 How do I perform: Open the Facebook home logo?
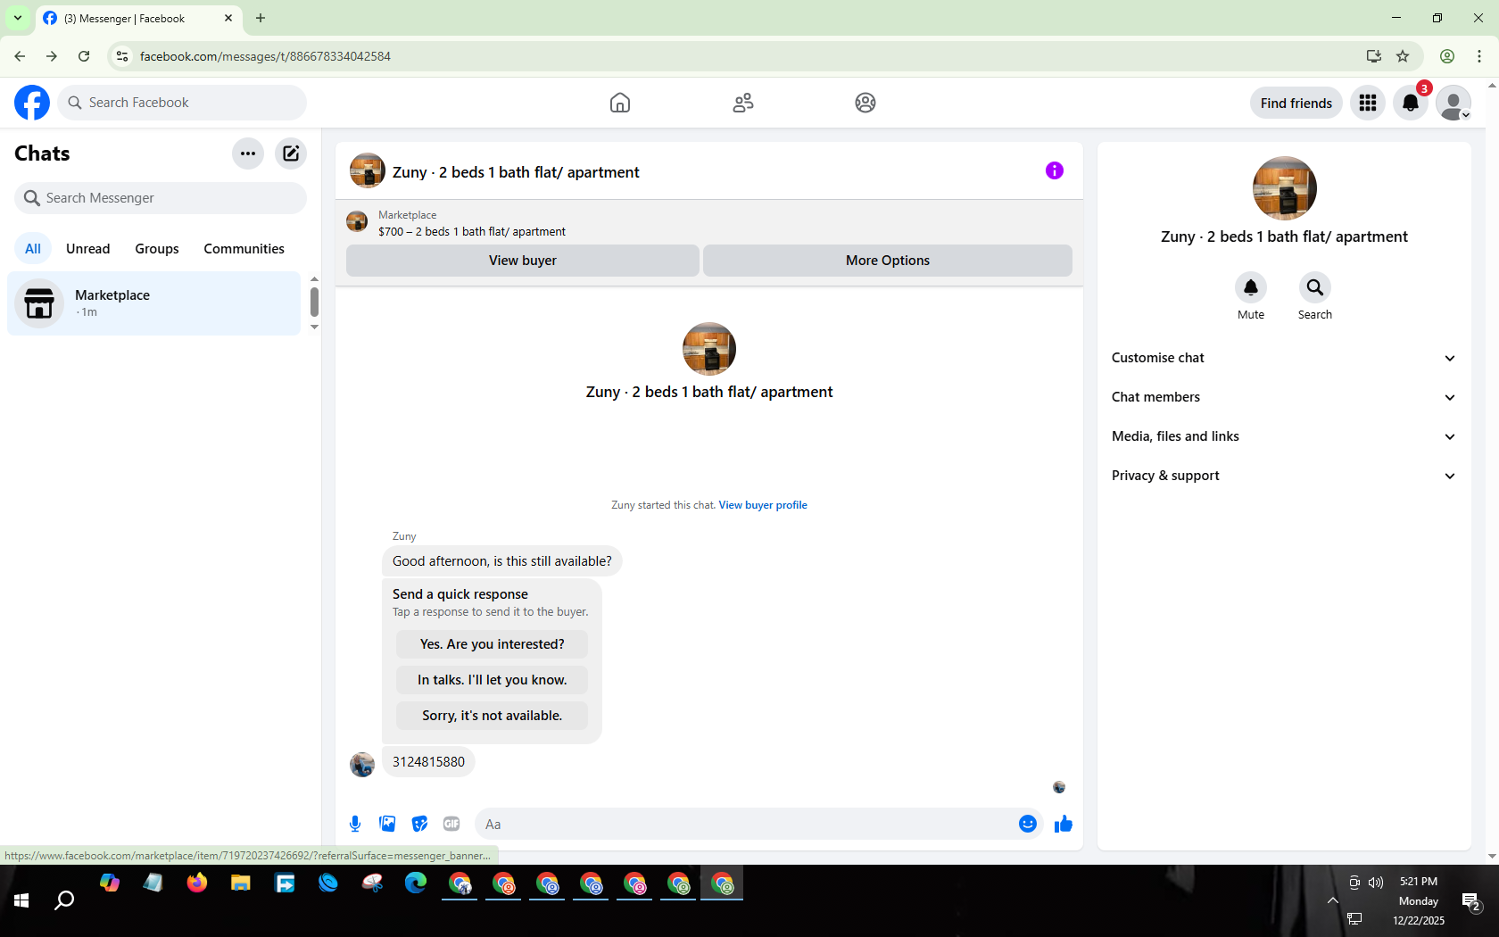tap(32, 103)
